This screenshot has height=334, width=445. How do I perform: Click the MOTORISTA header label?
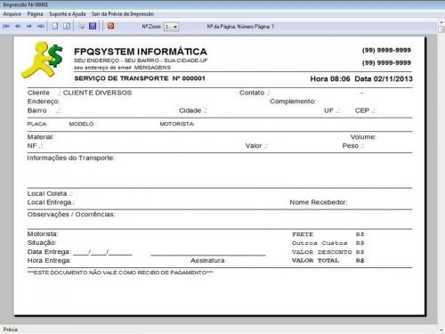177,124
